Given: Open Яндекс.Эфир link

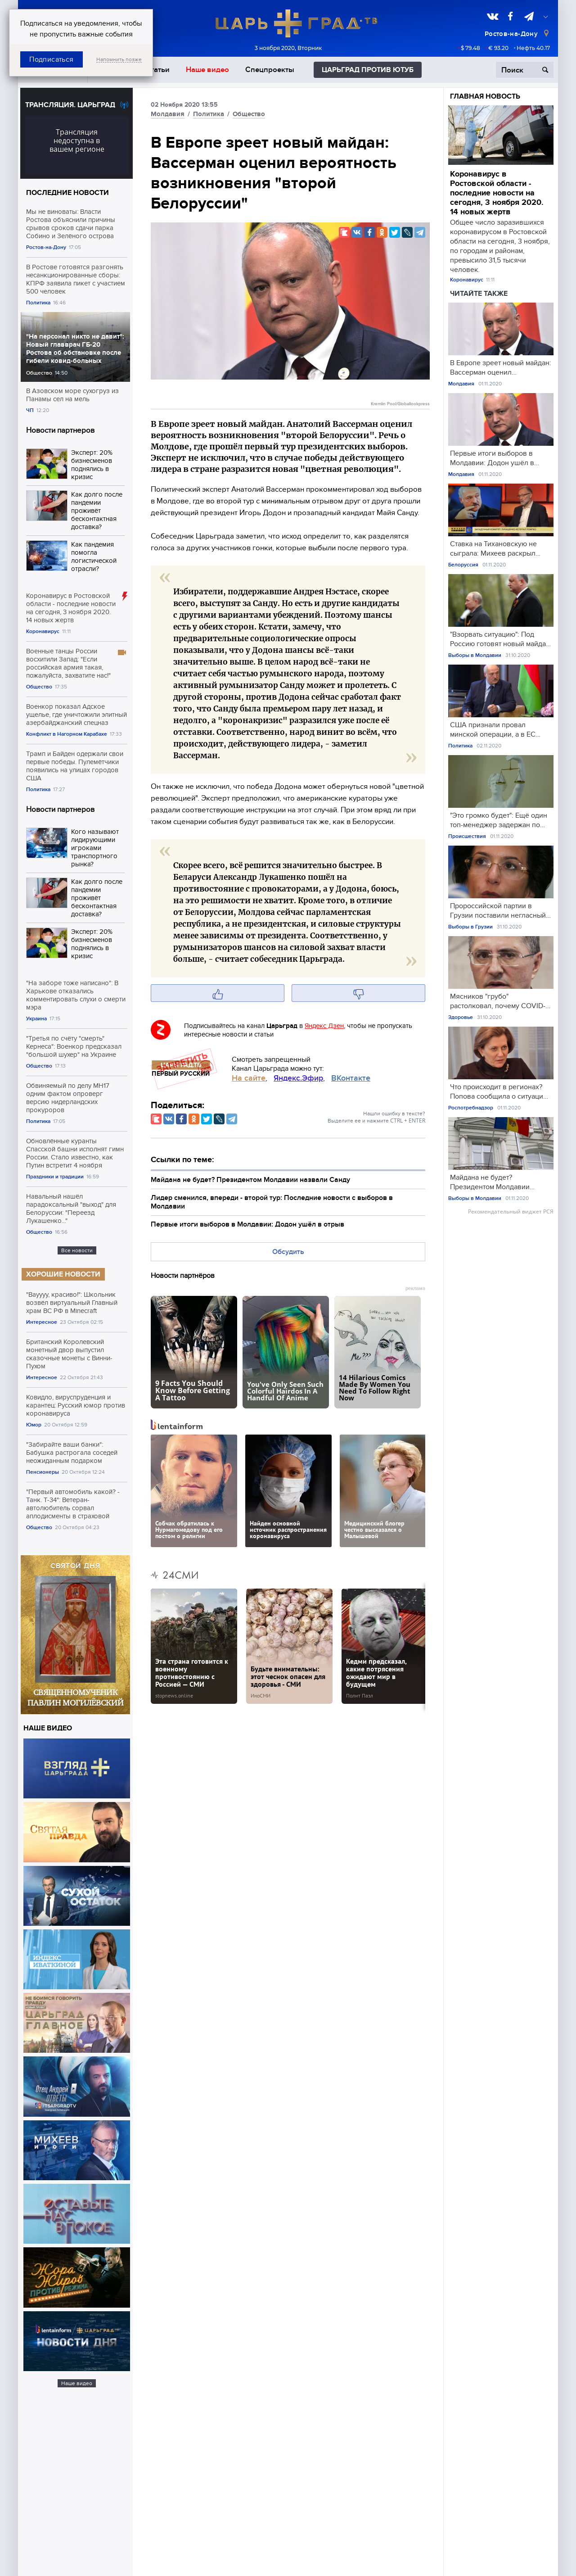Looking at the screenshot, I should point(299,1078).
